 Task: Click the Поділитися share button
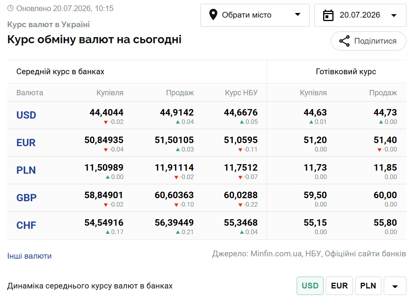tap(368, 41)
